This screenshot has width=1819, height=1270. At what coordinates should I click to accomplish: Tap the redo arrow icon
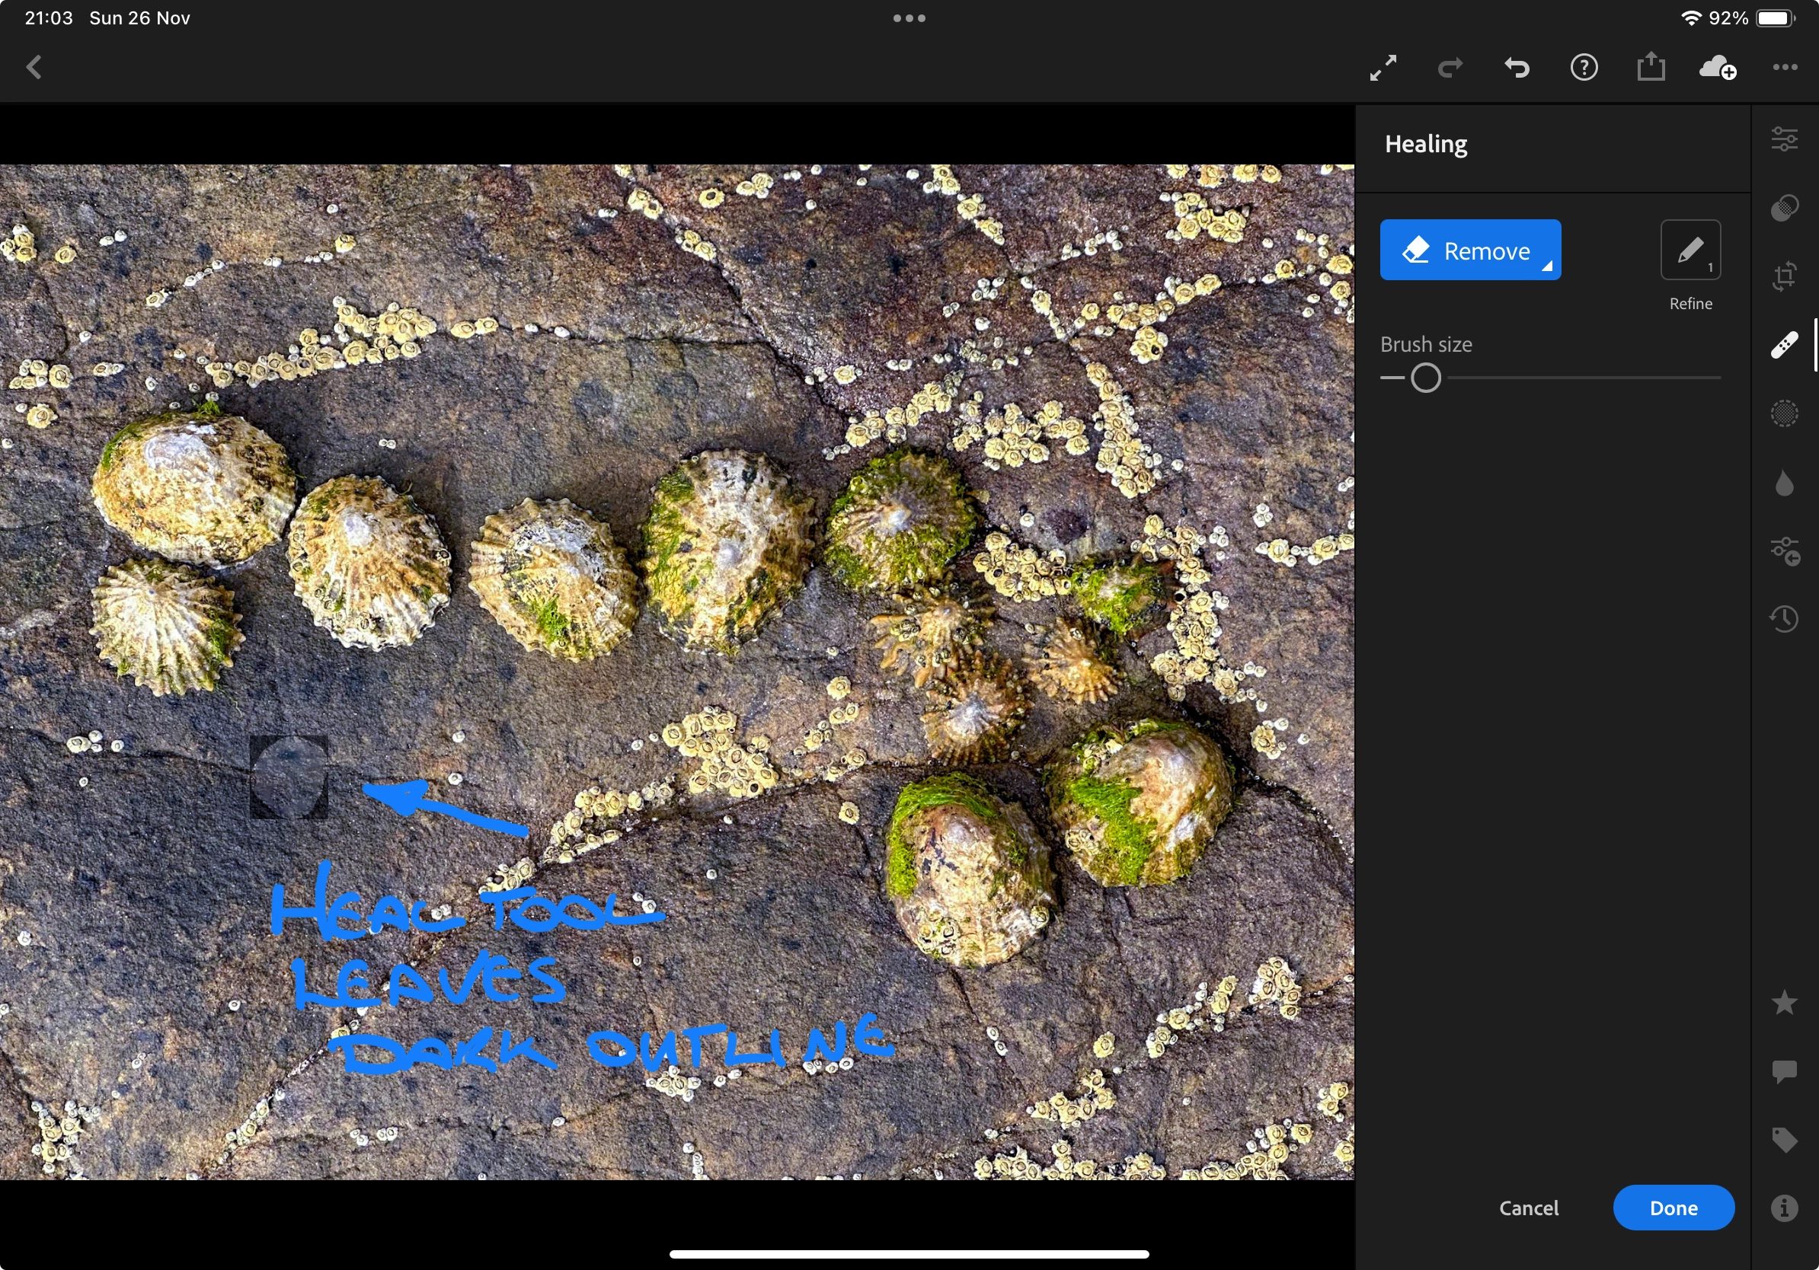[1450, 68]
